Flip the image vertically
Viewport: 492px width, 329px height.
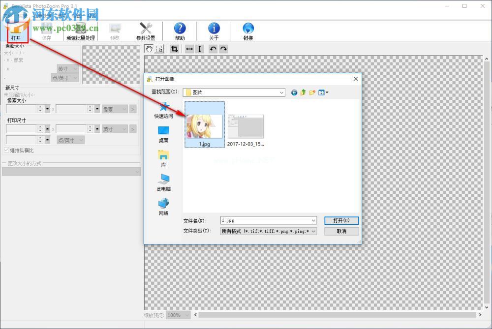pyautogui.click(x=200, y=49)
